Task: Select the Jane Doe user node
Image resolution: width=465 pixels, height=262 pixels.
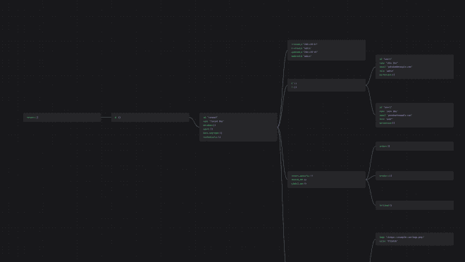Action: click(x=414, y=116)
